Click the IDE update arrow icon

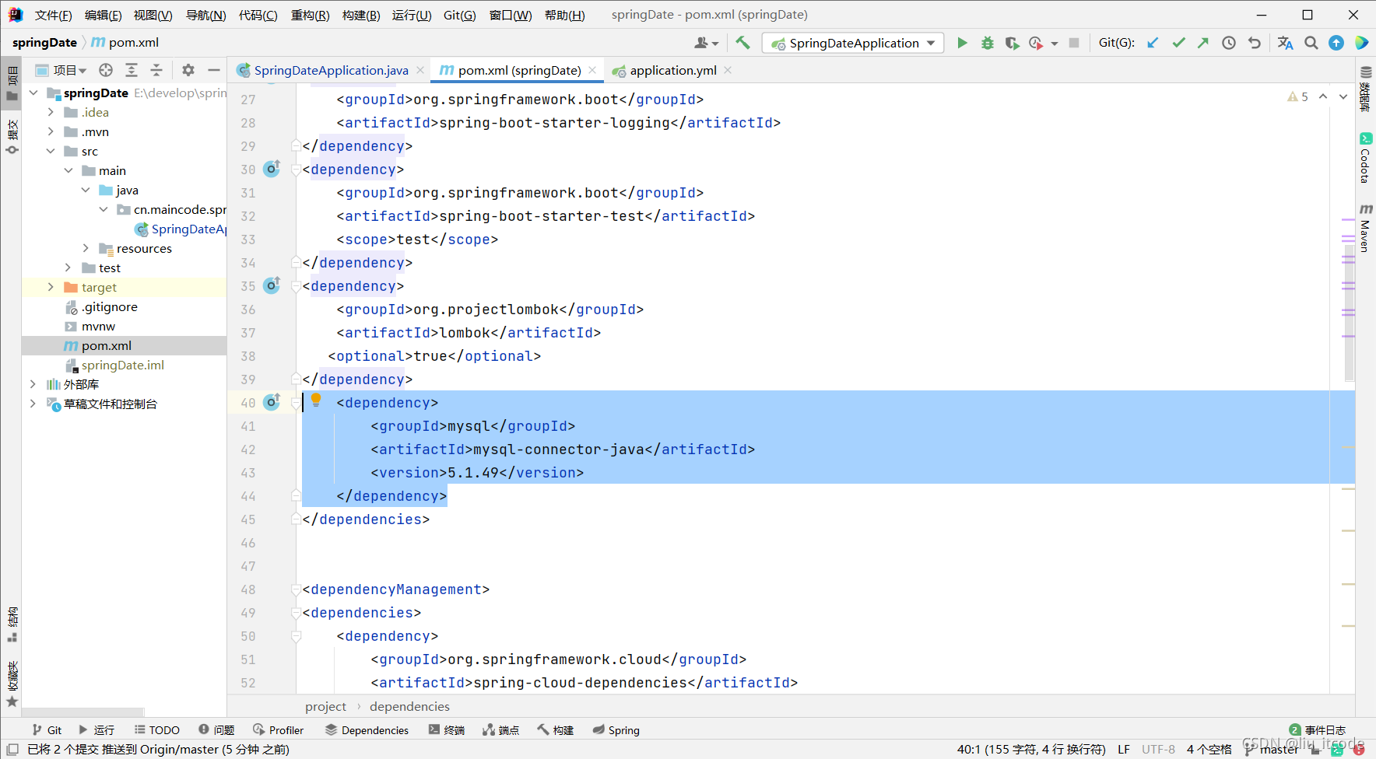pyautogui.click(x=1336, y=43)
